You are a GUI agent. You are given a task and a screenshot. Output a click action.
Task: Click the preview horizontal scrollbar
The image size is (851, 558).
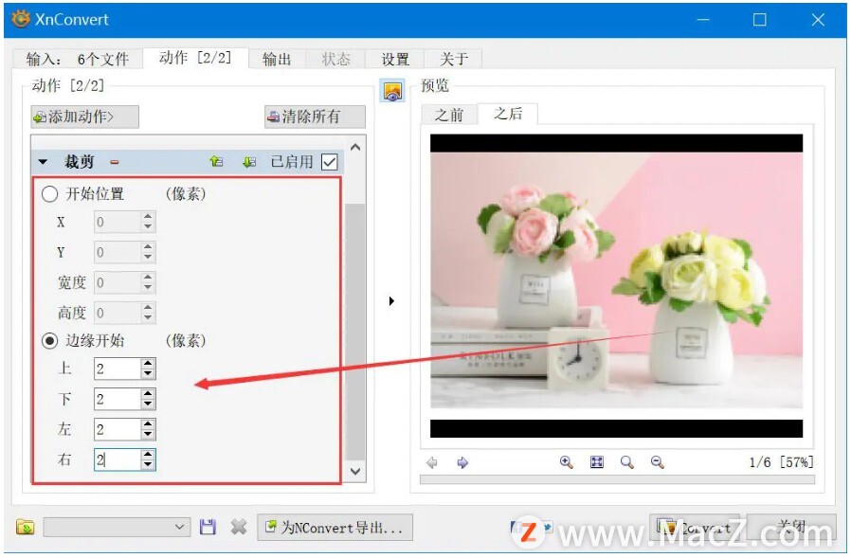coord(617,479)
